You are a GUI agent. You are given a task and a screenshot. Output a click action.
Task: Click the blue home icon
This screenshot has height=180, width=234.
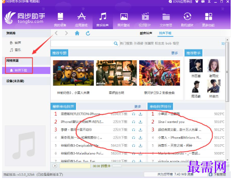(x=77, y=33)
